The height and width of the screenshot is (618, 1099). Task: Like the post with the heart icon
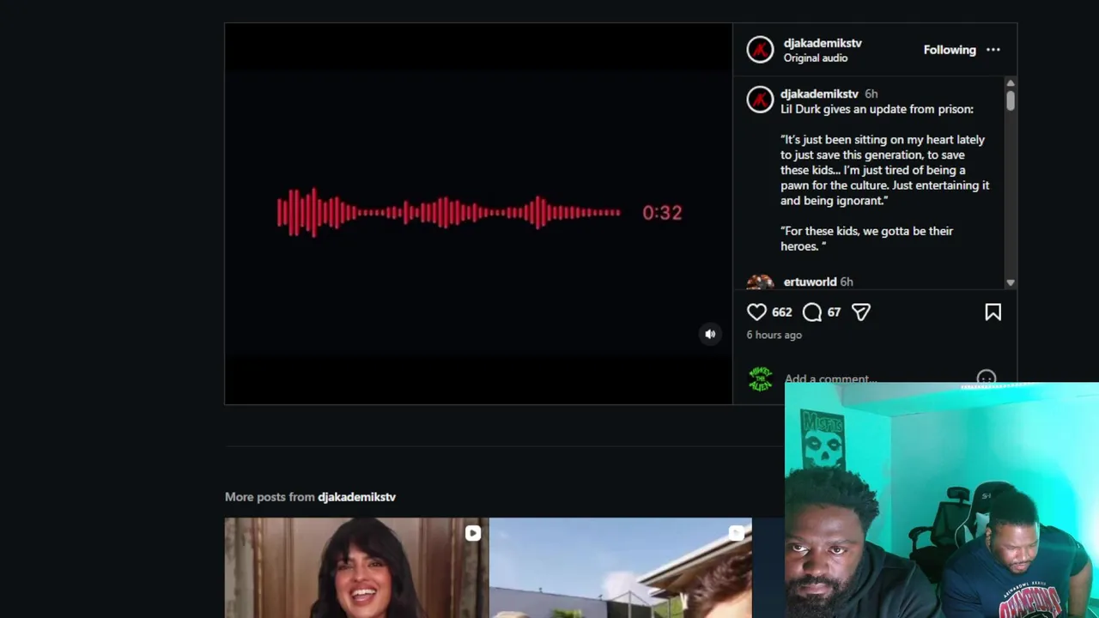[756, 312]
